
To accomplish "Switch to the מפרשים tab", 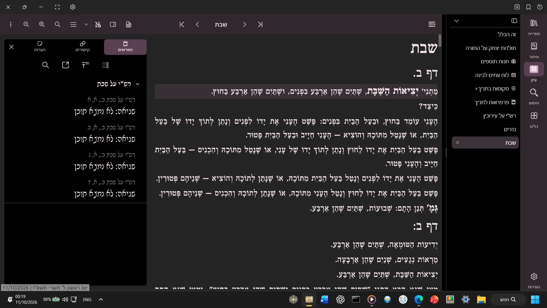I will (125, 47).
